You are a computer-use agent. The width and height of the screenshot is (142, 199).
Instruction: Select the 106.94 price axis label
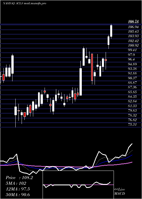point(133,27)
